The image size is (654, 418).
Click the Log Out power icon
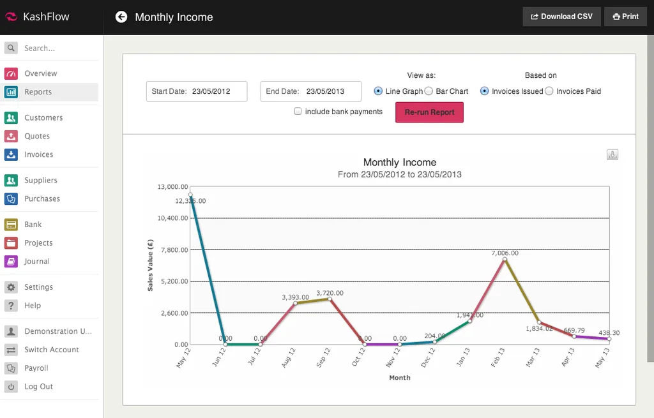click(11, 386)
